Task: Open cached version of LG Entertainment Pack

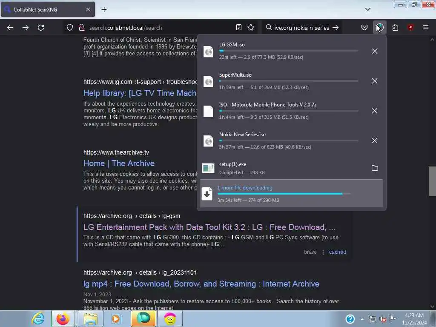Action: [x=338, y=252]
